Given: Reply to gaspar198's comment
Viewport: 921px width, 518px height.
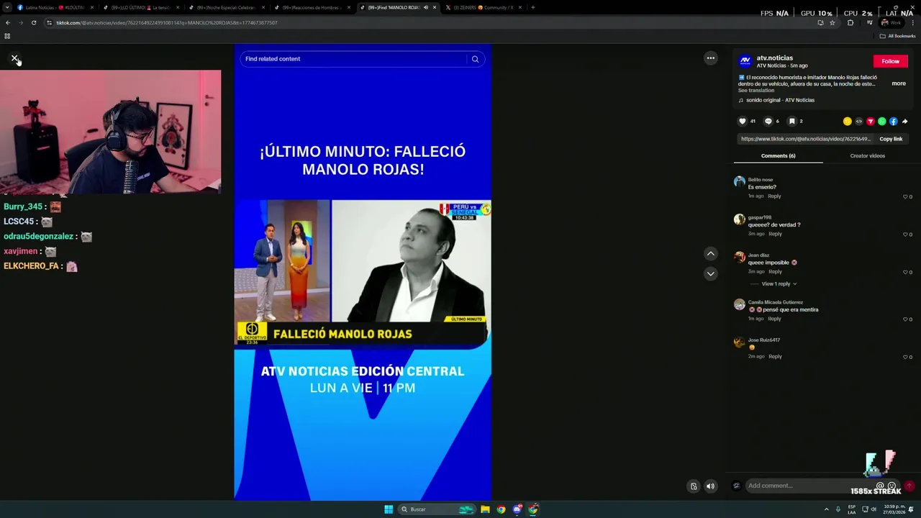Looking at the screenshot, I should click(775, 234).
